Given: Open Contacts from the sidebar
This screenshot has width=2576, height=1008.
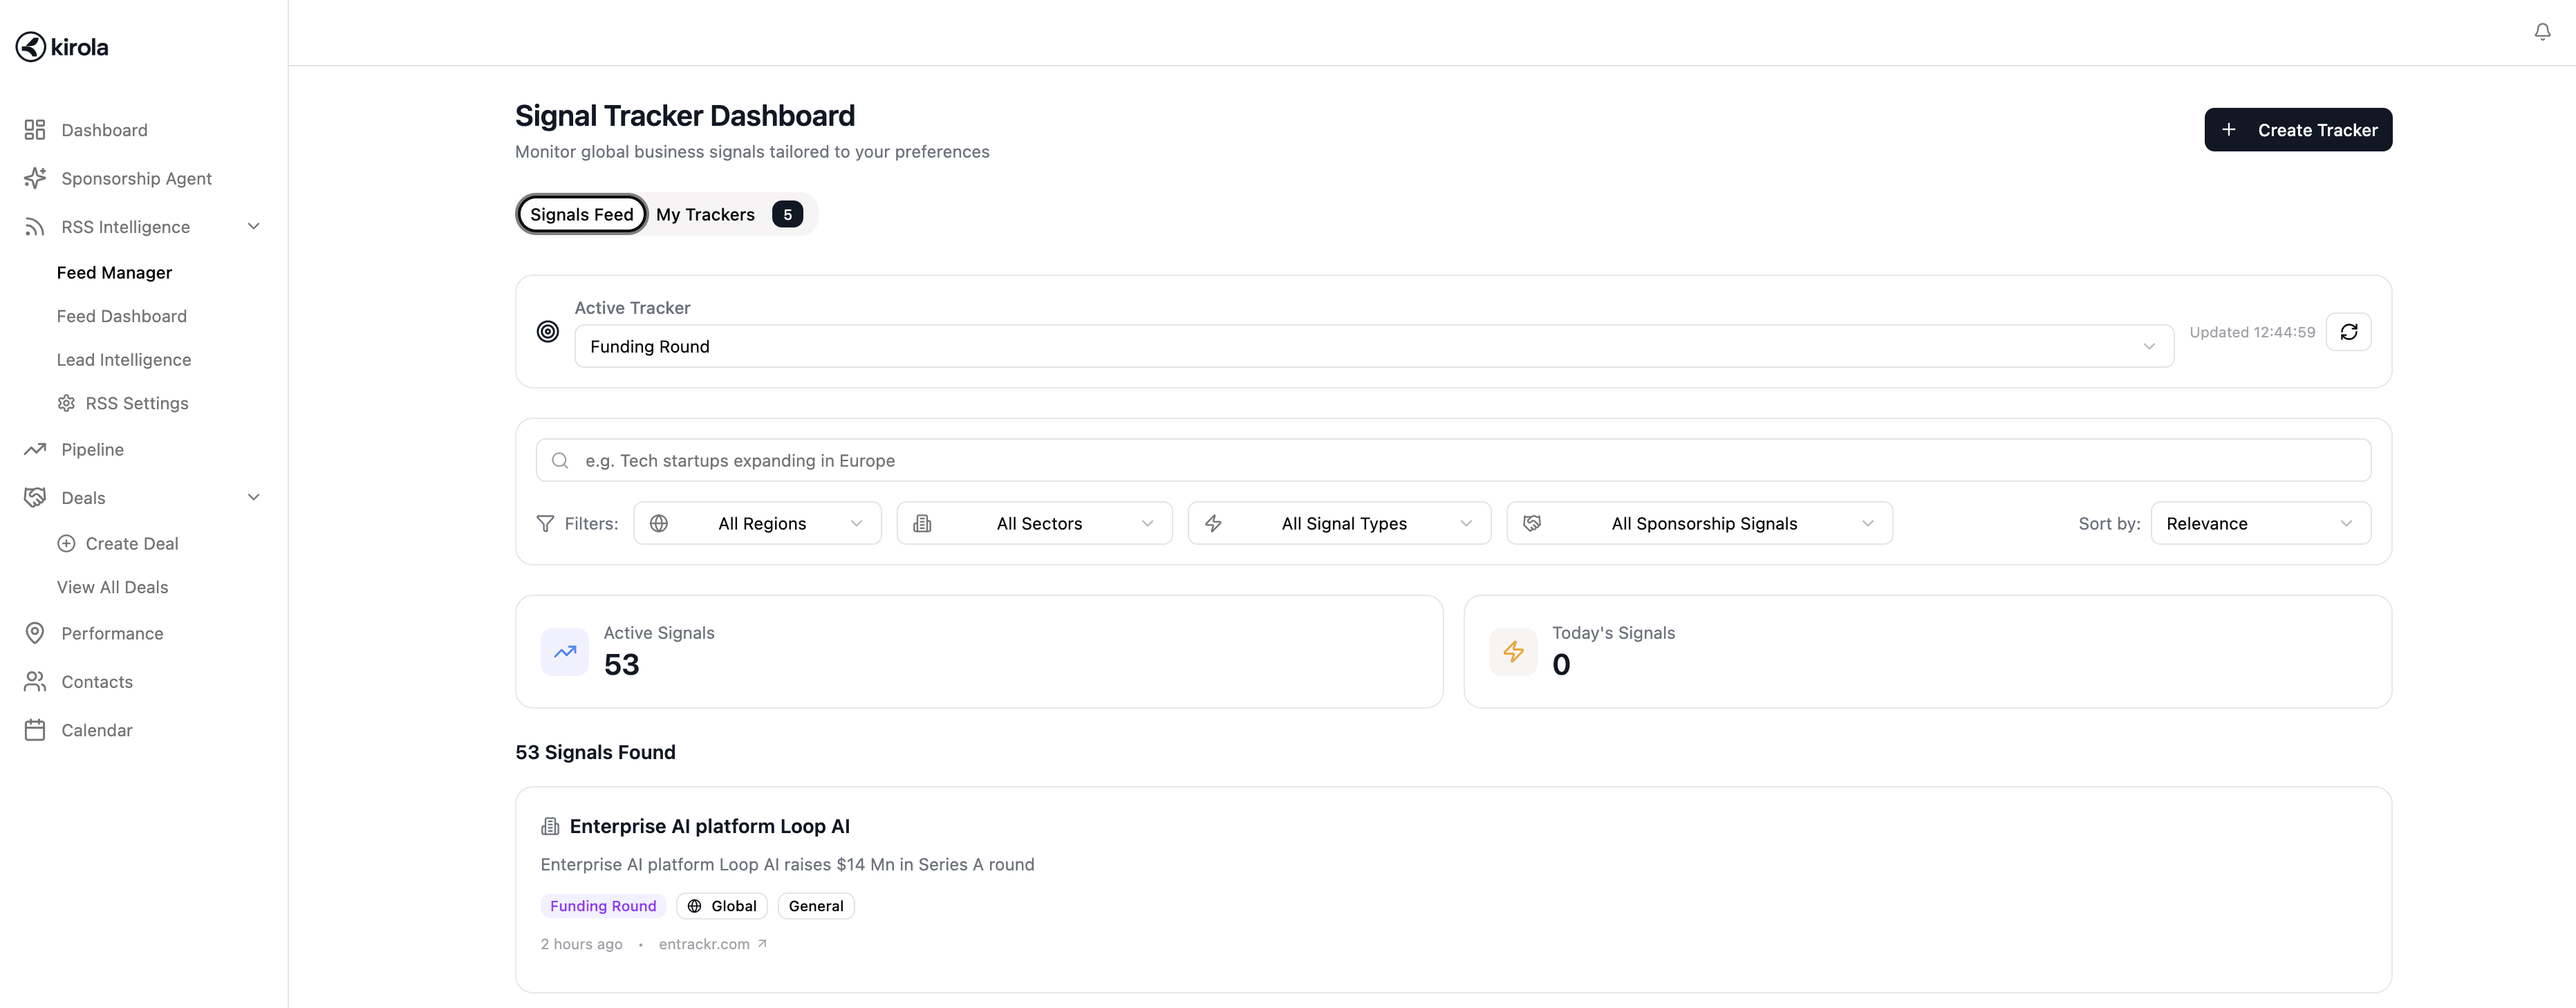Looking at the screenshot, I should point(96,682).
